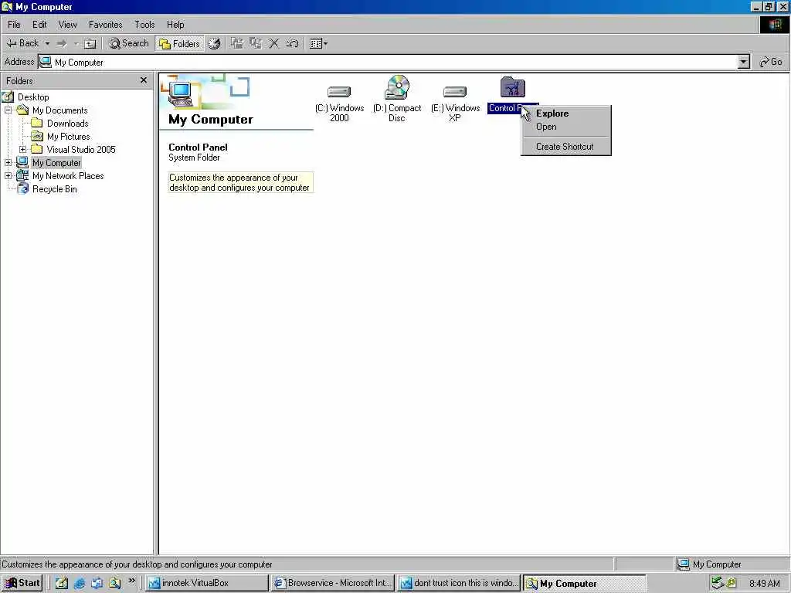Screen dimensions: 791x593
Task: Launch Internet Explorer from quick launch
Action: click(80, 584)
